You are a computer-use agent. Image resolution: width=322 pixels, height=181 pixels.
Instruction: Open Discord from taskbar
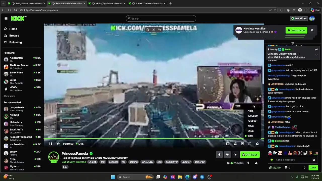[x=195, y=177]
